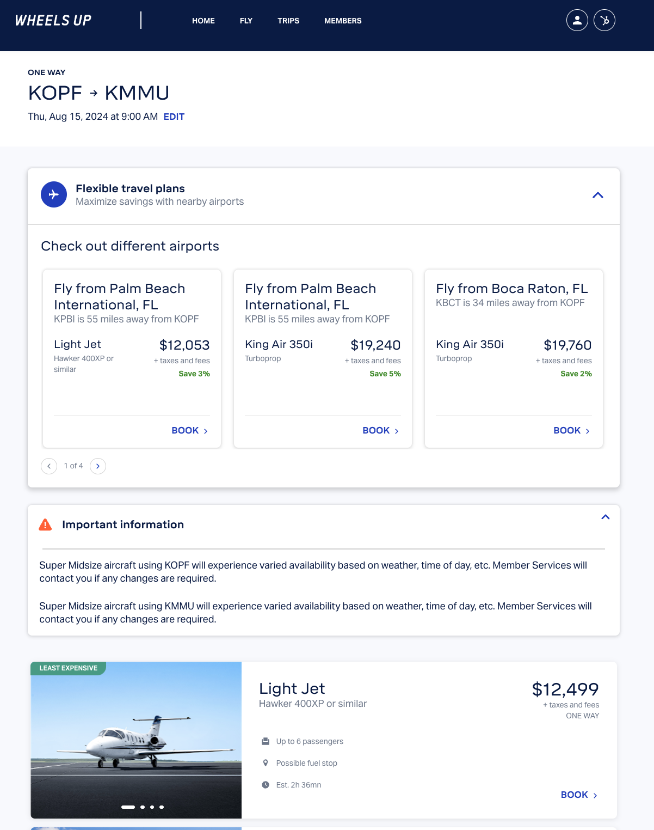Click the aircraft photo labeled LEAST EXPENSIVE

(136, 740)
